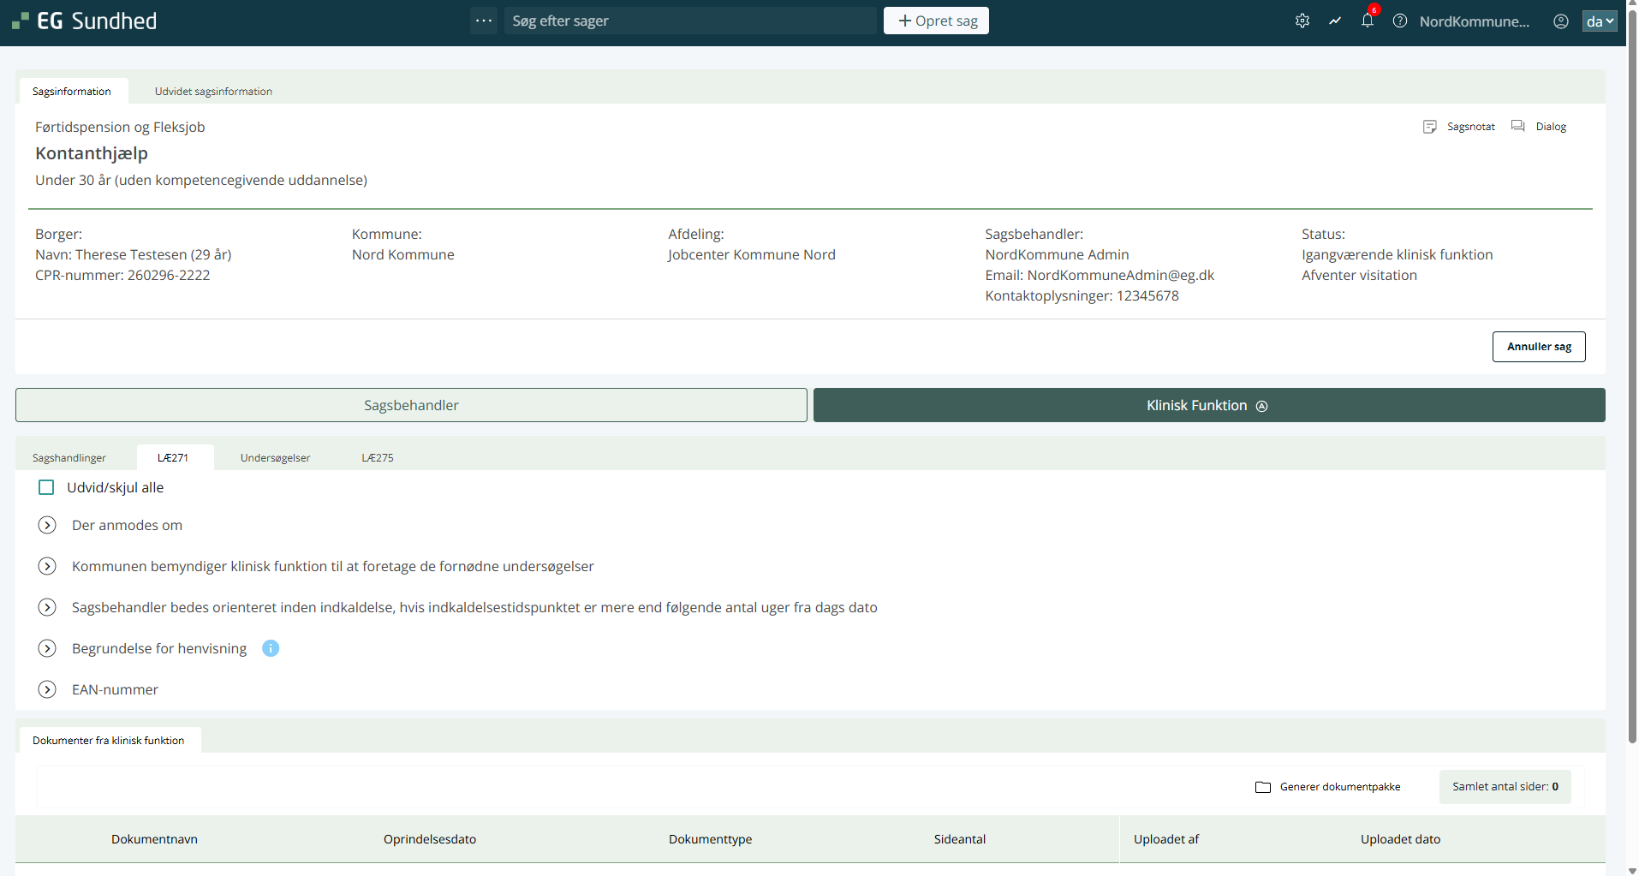Click info icon beside Begrundelse for henvisning
Screen dimensions: 1639x876
pyautogui.click(x=271, y=648)
